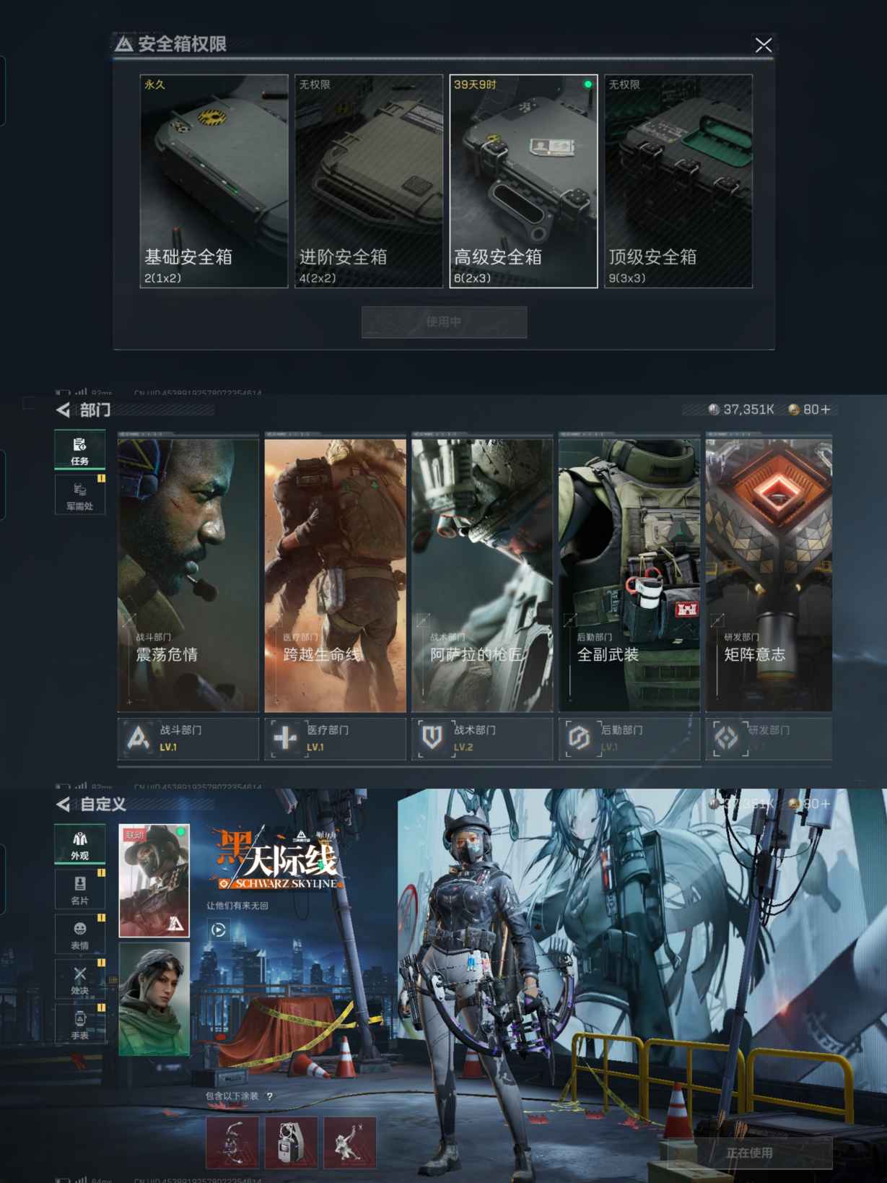Open the 名片 namecard tab
Viewport: 887px width, 1183px height.
coord(79,889)
